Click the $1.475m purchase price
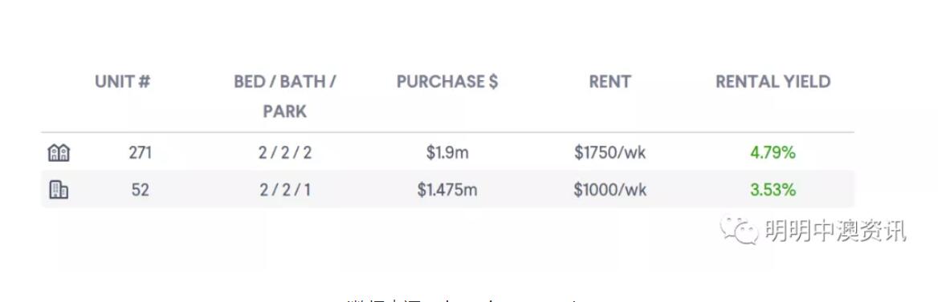Viewport: 950px width, 302px height. 447,190
